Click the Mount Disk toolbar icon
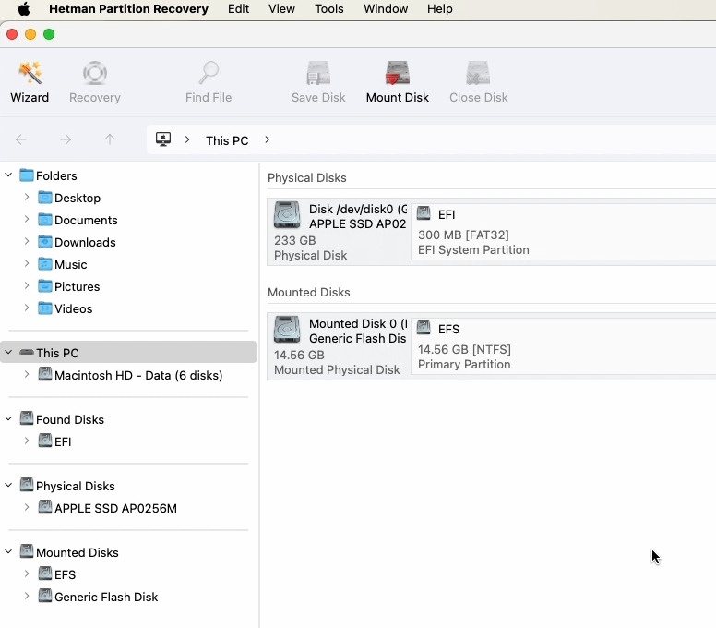Image resolution: width=716 pixels, height=628 pixels. coord(398,73)
